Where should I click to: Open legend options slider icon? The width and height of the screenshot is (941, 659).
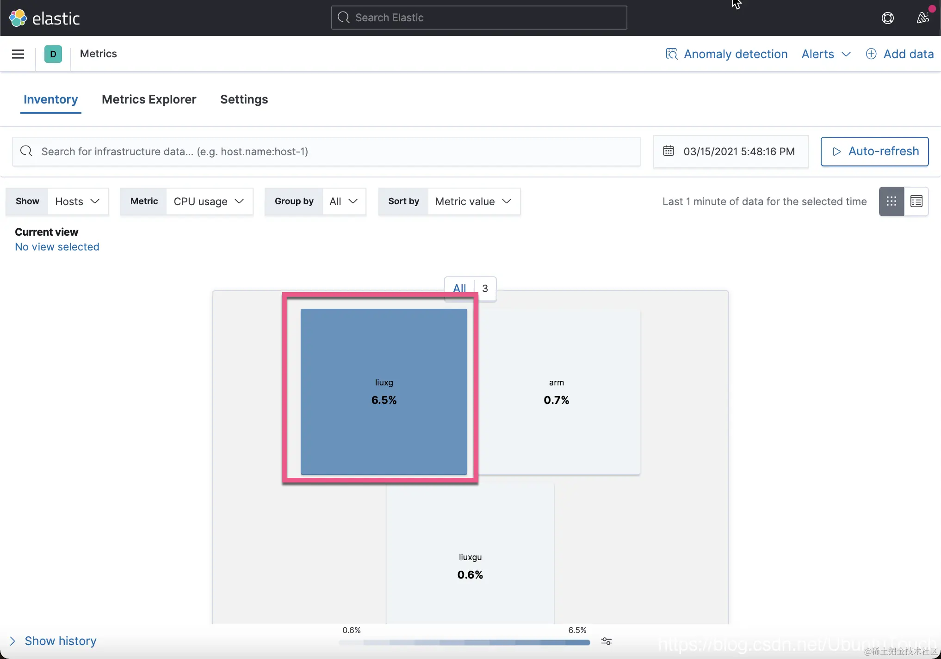606,641
